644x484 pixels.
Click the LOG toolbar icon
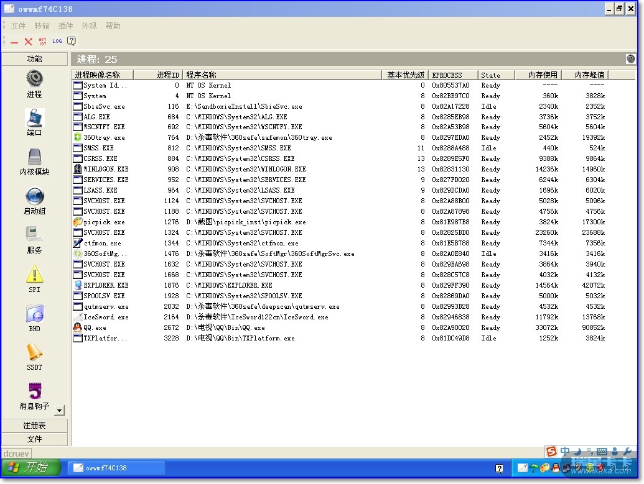click(57, 41)
